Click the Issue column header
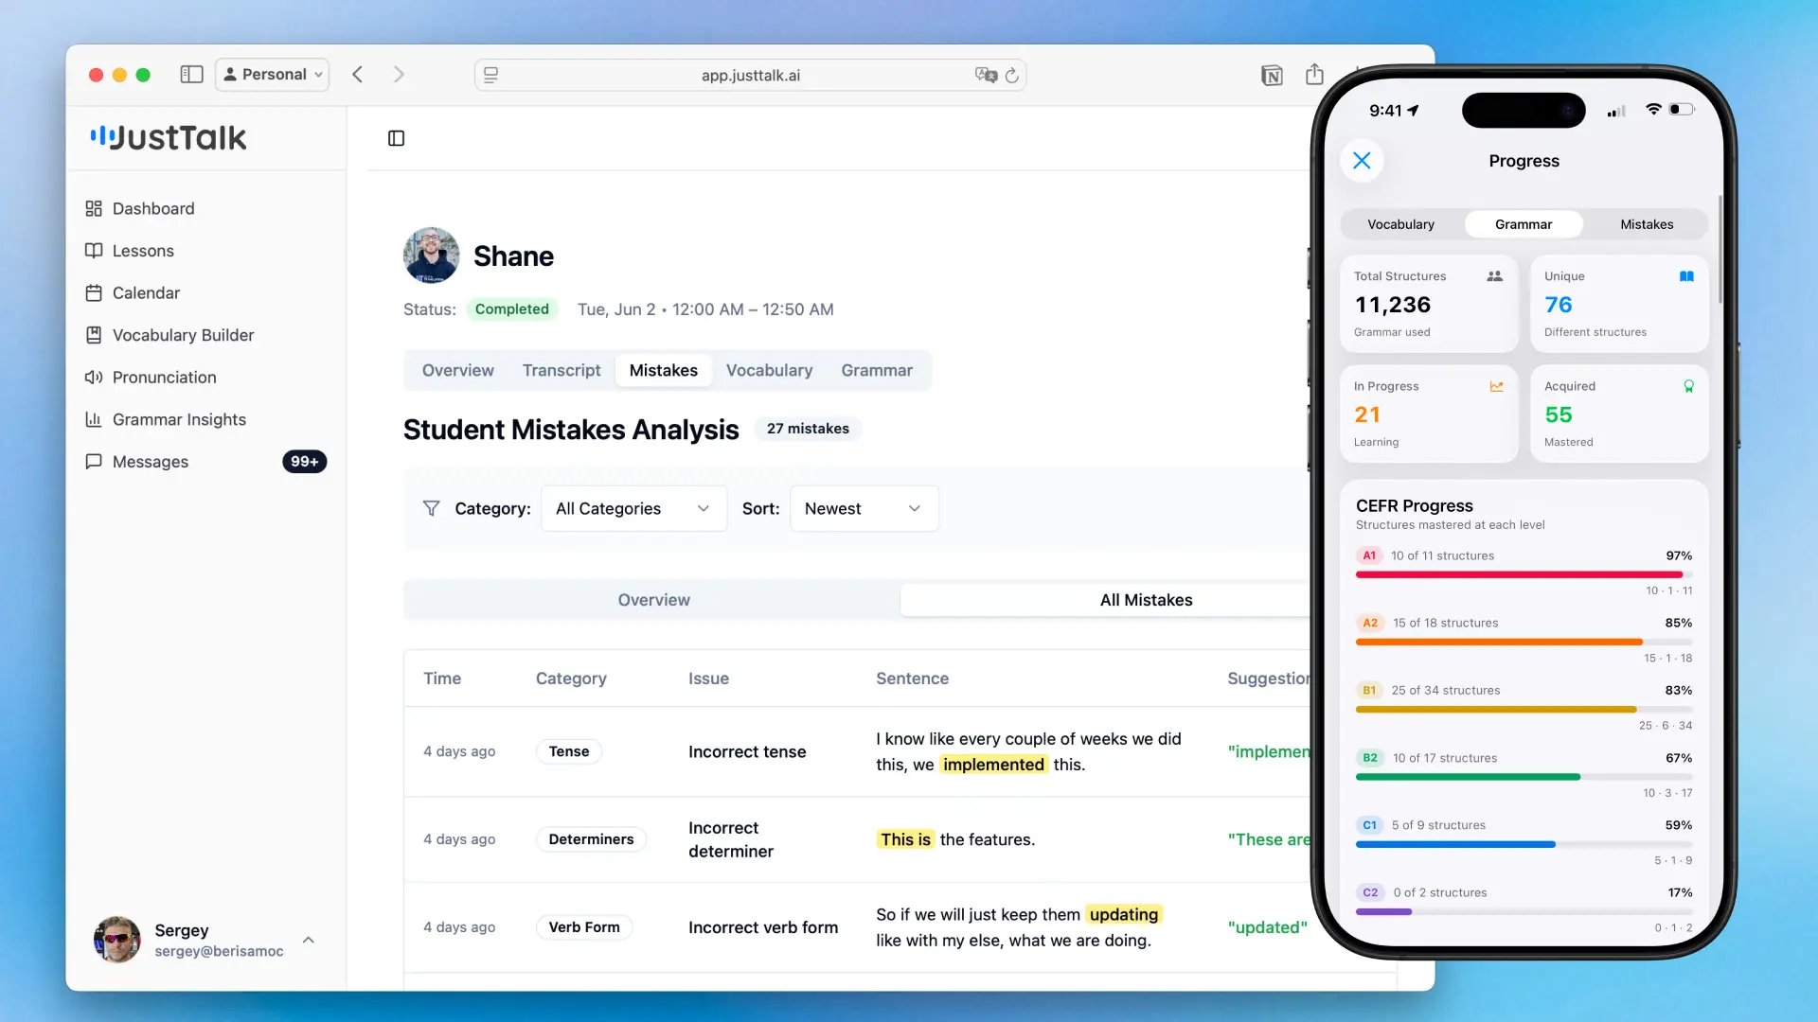The height and width of the screenshot is (1022, 1818). (x=708, y=678)
